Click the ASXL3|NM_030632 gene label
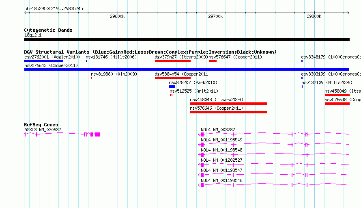 coord(43,130)
